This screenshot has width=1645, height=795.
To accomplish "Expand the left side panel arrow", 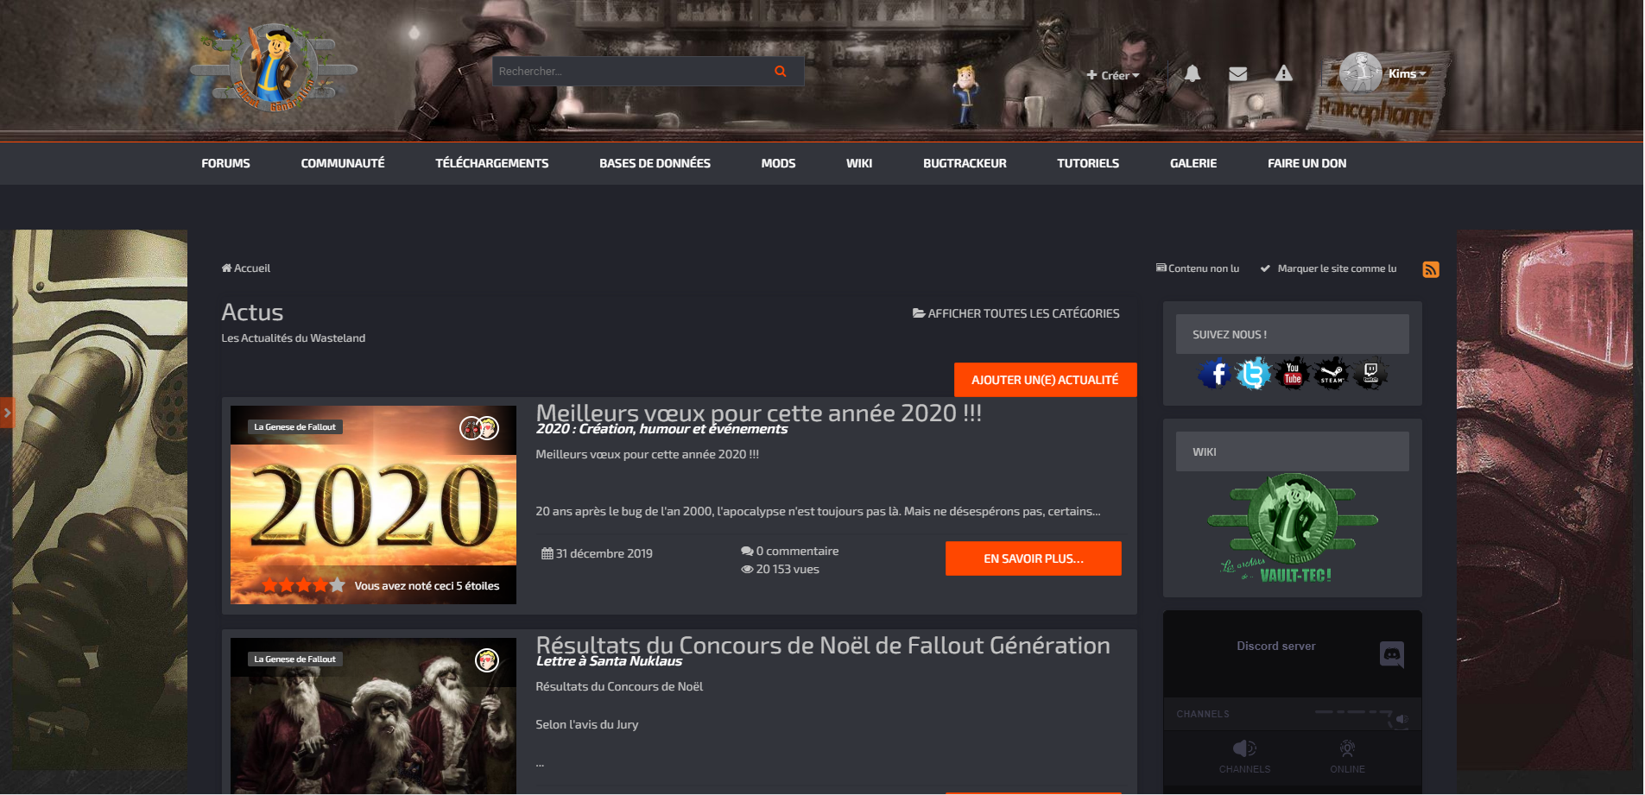I will click(x=7, y=413).
